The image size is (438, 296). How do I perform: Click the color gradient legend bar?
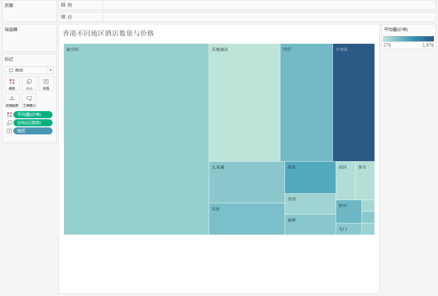(408, 39)
